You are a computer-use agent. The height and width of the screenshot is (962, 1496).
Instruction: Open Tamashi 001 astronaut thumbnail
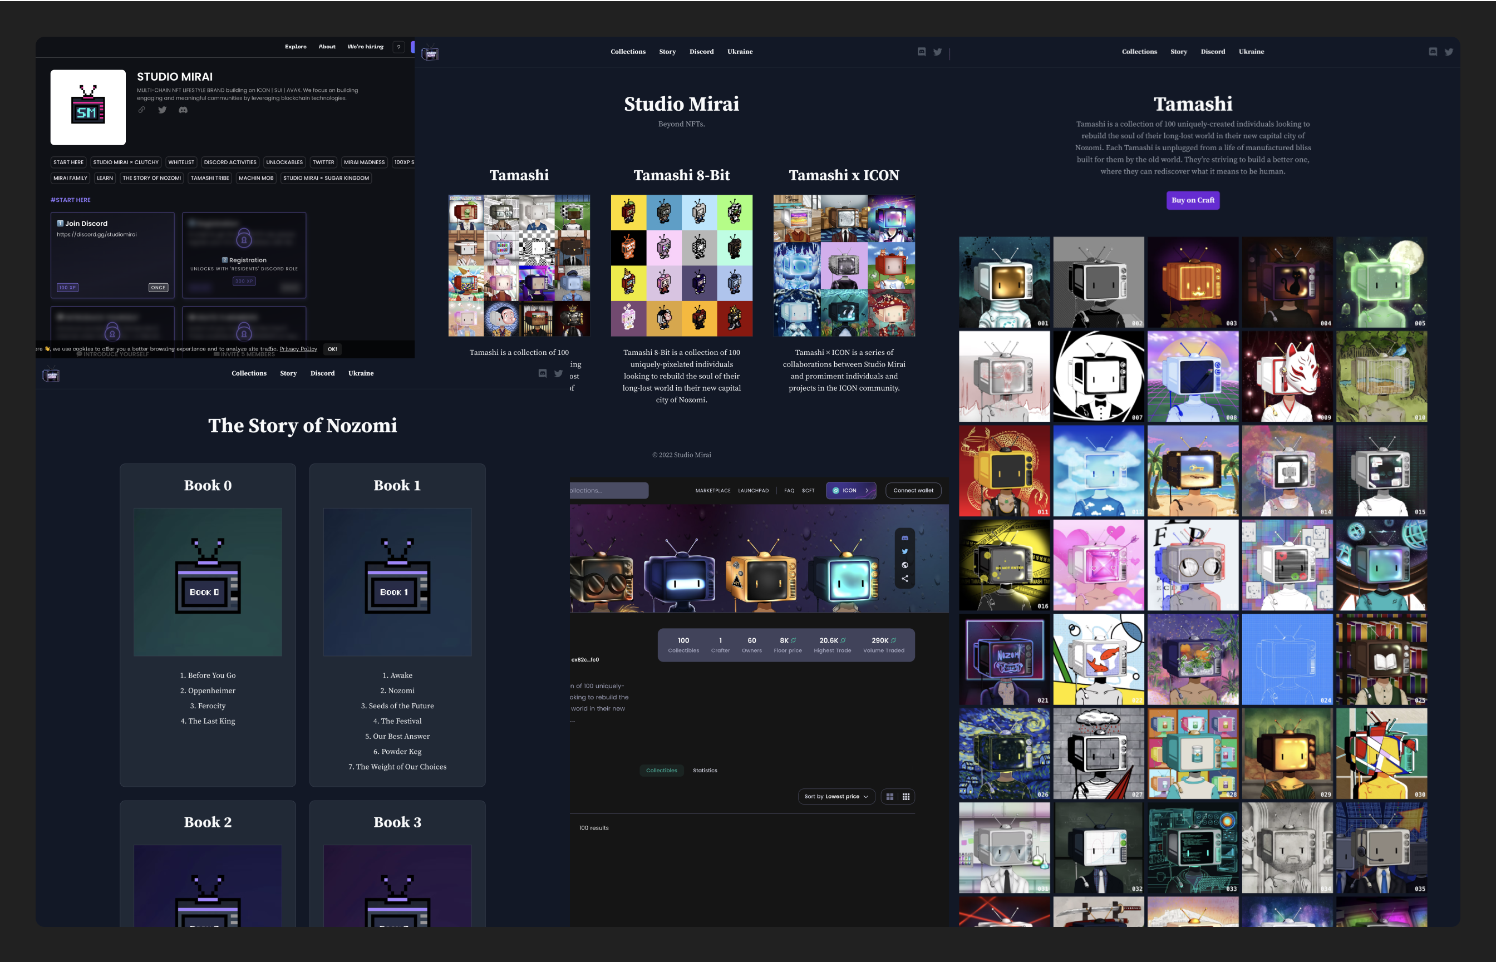click(1004, 282)
